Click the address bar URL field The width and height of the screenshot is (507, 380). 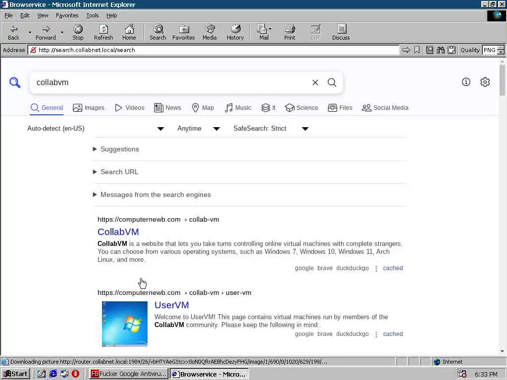(213, 50)
